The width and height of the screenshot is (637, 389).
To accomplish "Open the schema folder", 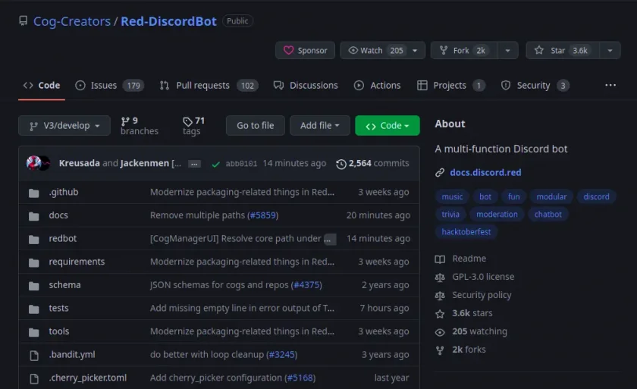I will tap(65, 284).
